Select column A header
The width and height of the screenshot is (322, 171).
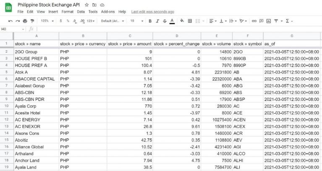click(x=37, y=36)
